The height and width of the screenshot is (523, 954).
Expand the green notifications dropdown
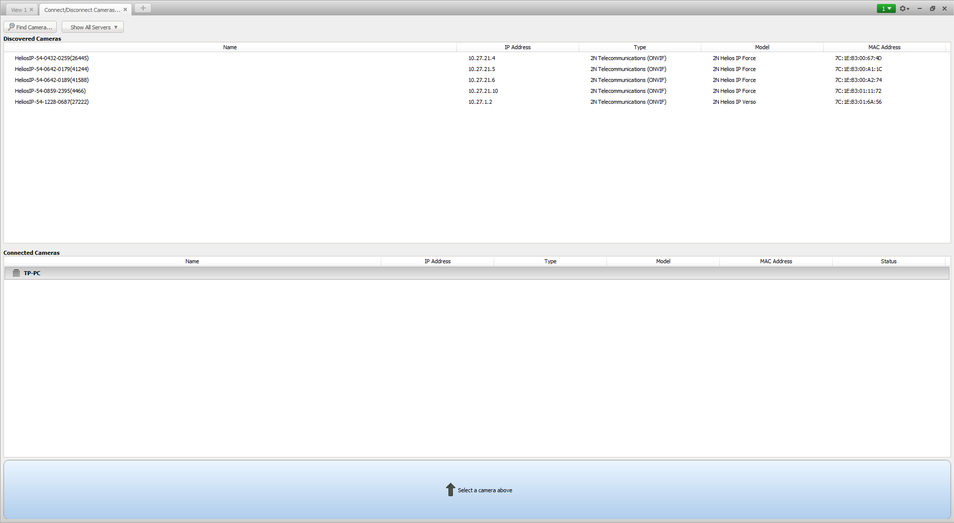tap(886, 8)
